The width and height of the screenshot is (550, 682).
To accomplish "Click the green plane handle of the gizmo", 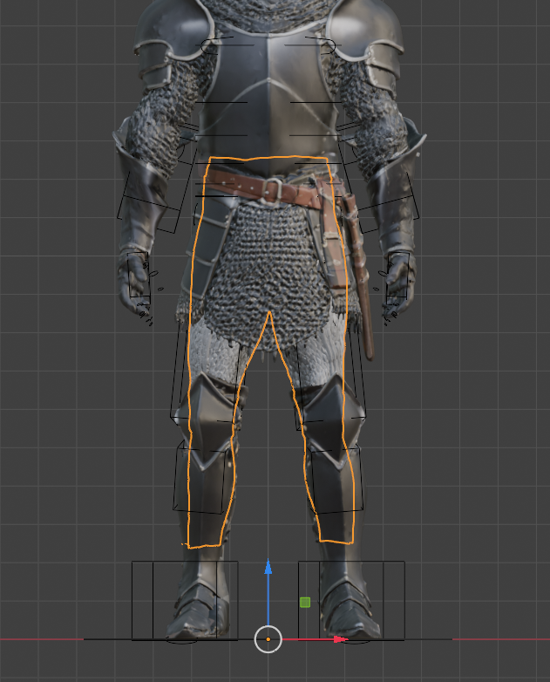I will 305,603.
